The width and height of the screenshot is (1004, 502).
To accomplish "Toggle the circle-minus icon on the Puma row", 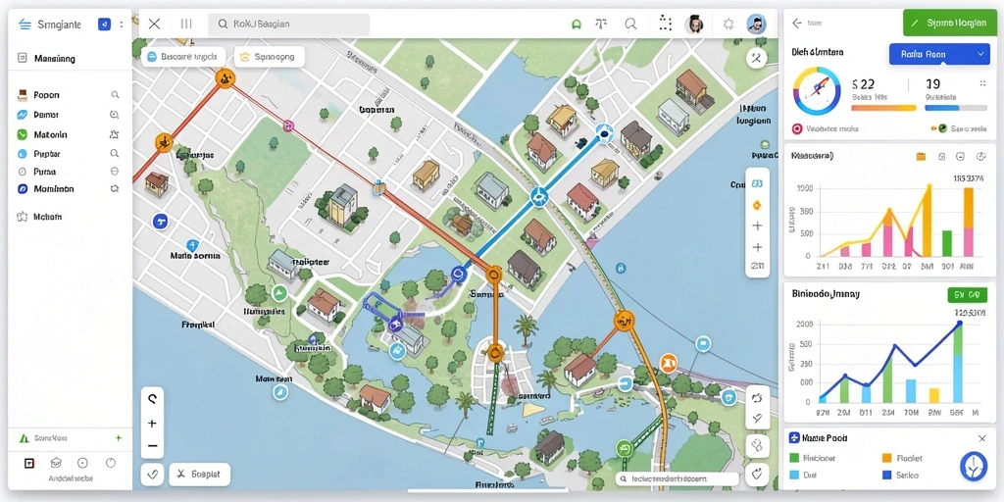I will (115, 171).
